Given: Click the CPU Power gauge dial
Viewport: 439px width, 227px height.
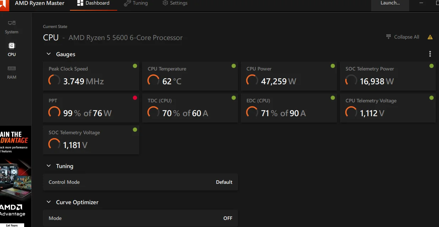Looking at the screenshot, I should pos(252,80).
